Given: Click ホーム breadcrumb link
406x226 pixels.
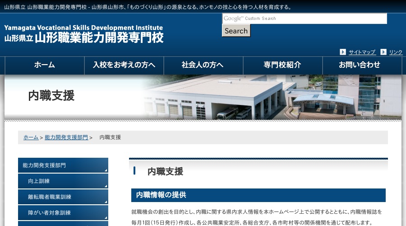Looking at the screenshot, I should click(31, 137).
